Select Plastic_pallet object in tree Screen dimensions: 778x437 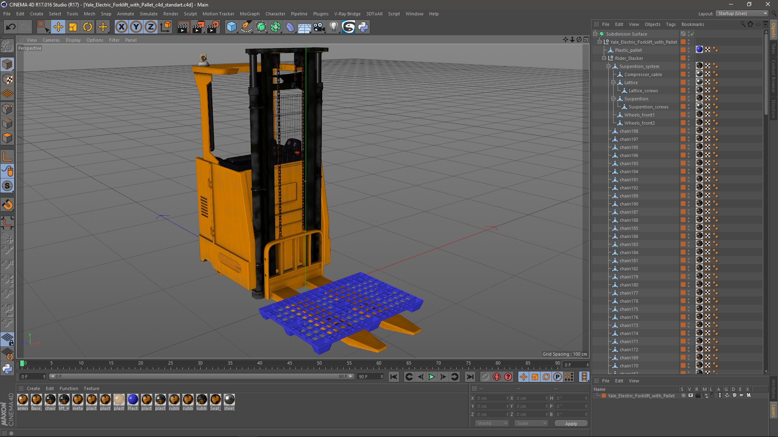pyautogui.click(x=628, y=50)
